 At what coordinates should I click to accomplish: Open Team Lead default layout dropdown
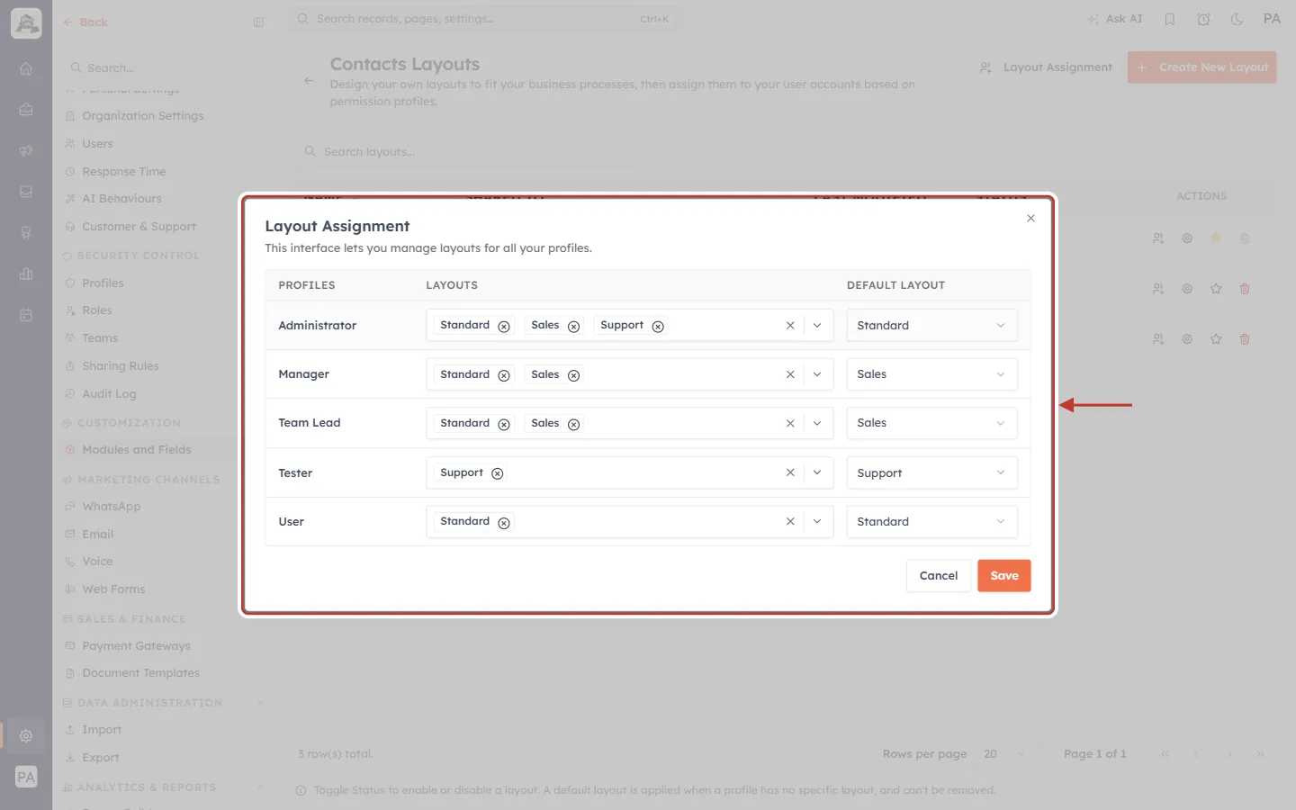[x=931, y=423]
